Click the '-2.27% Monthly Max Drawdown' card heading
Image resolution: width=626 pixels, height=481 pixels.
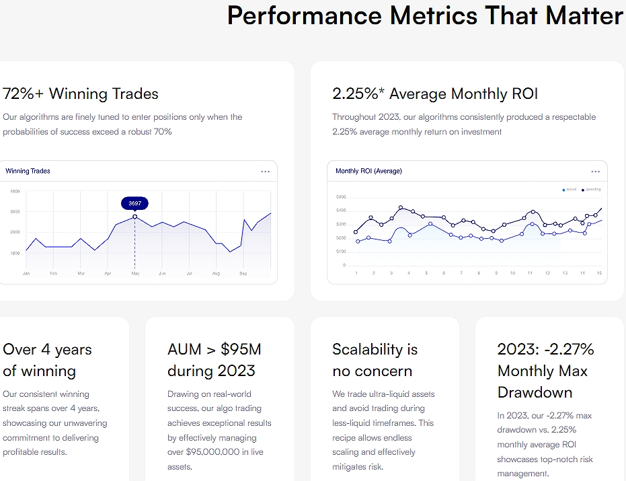(546, 370)
